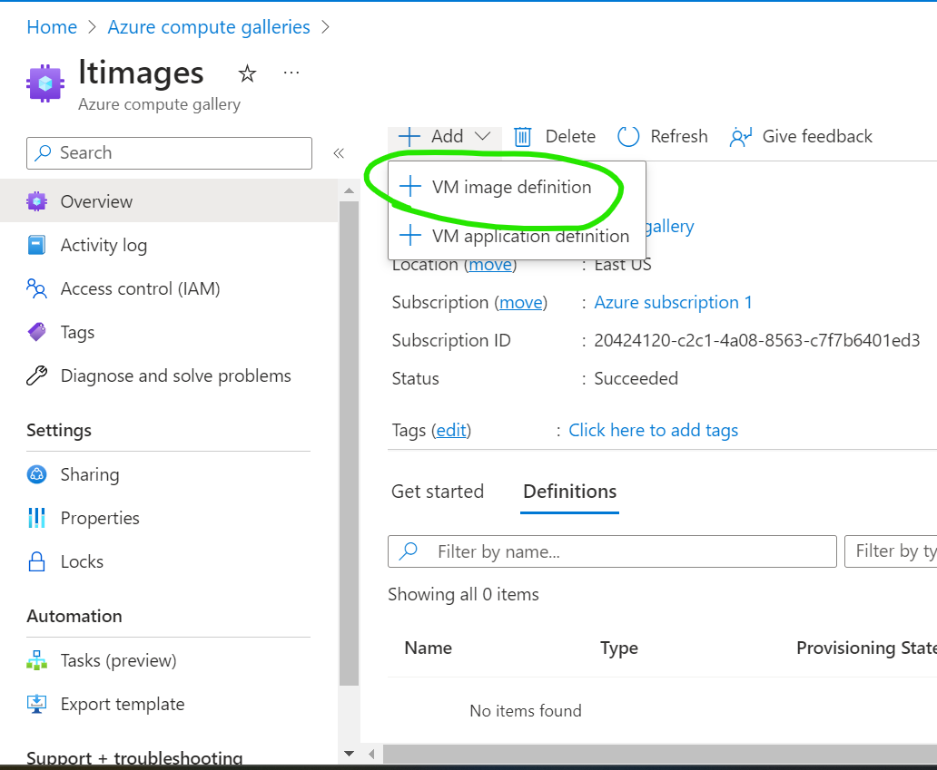
Task: Click the Locks padlock icon
Action: (x=37, y=561)
